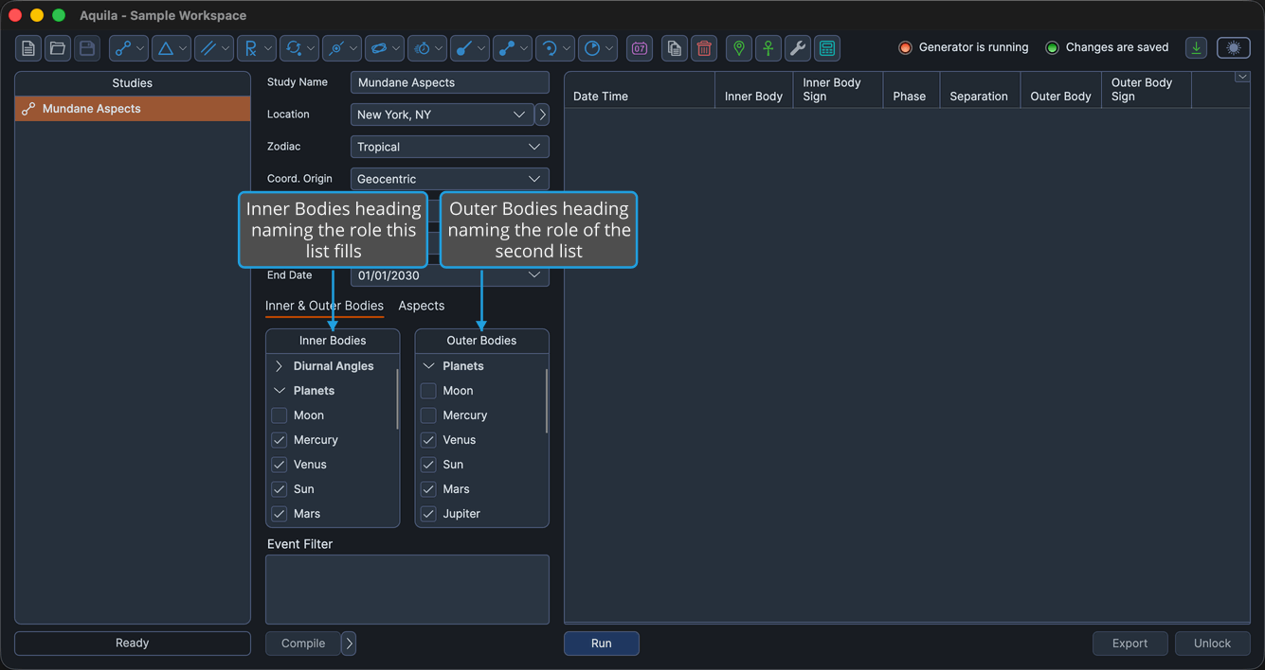Select Mundane Aspects in Studies list
Viewport: 1265px width, 670px height.
(133, 109)
